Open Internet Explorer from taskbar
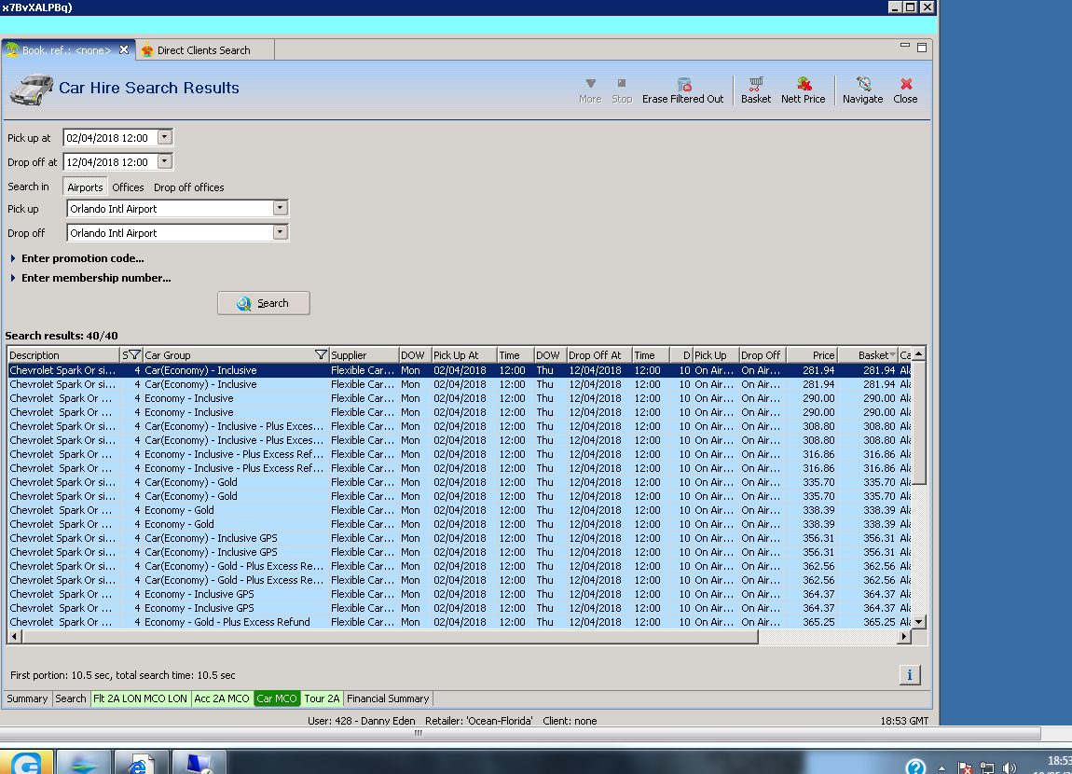Screen dimensions: 1072x774 click(140, 763)
